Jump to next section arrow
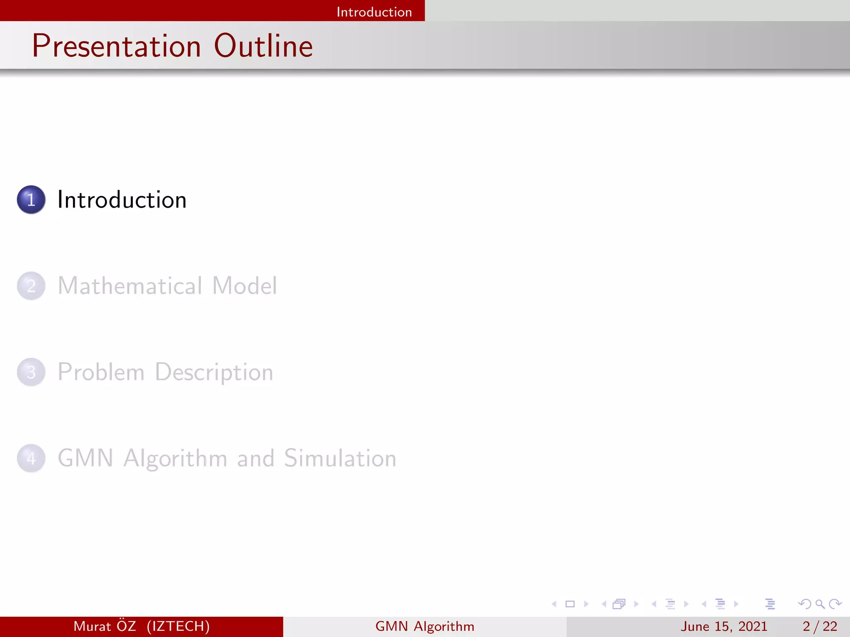The width and height of the screenshot is (850, 637). coord(736,604)
